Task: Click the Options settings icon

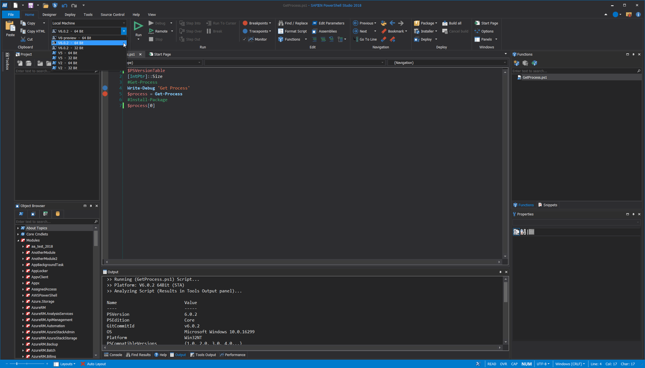Action: [x=477, y=31]
